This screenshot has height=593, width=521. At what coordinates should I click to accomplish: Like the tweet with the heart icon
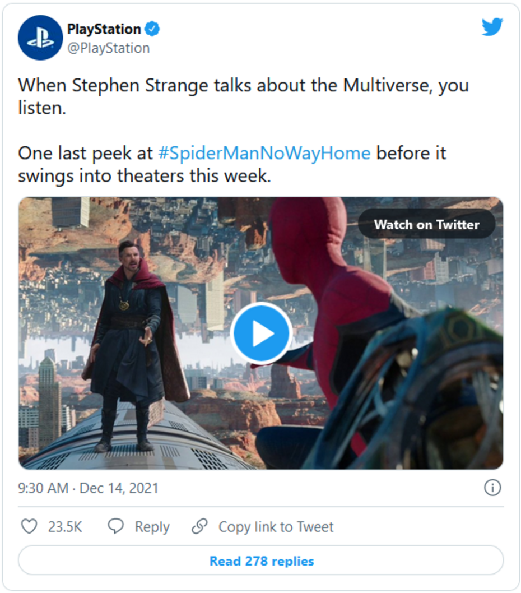click(x=29, y=526)
